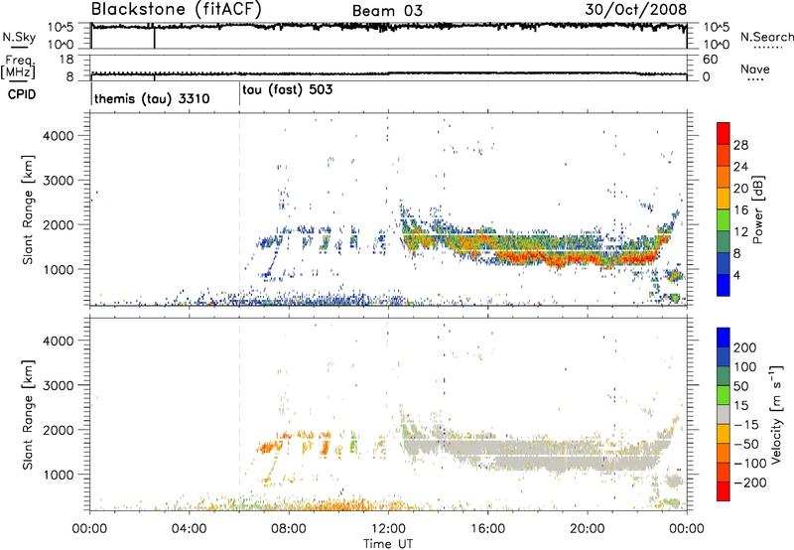Click the 12:00 time tick label
This screenshot has height=550, width=794.
coord(388,529)
